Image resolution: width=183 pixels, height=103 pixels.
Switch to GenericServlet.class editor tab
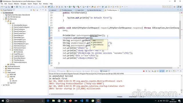pos(94,10)
